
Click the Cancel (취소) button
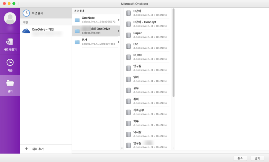[x=240, y=158]
